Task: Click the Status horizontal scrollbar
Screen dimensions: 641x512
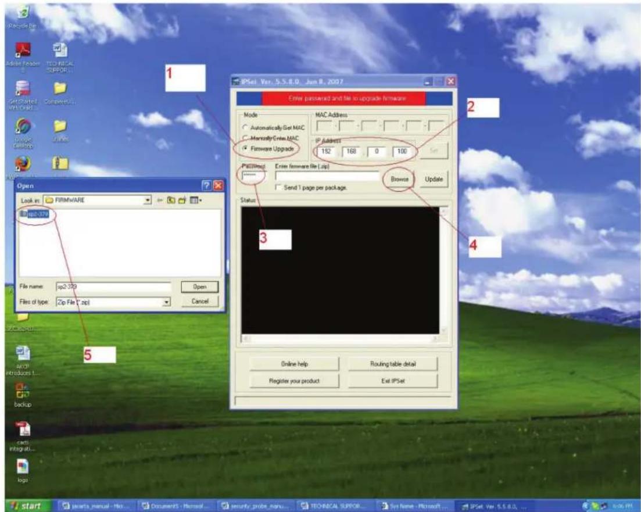Action: [340, 339]
